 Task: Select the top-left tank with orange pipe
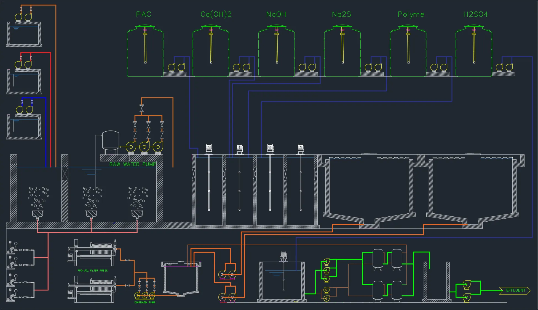(x=24, y=34)
